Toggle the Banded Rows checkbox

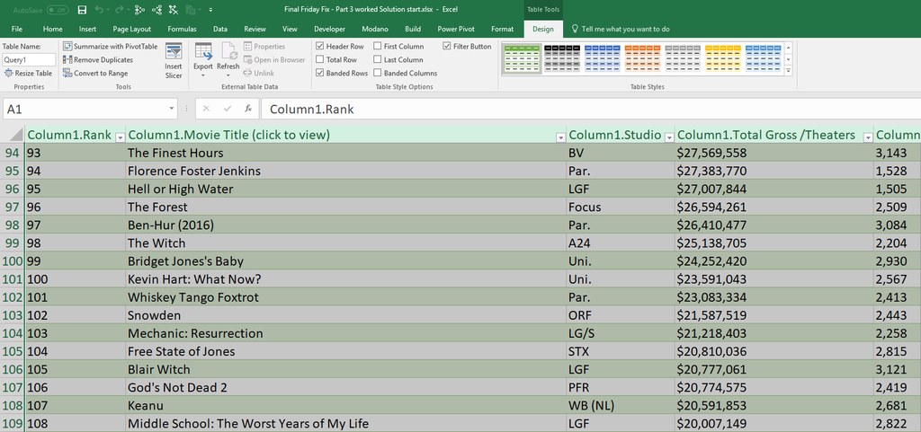[x=319, y=74]
